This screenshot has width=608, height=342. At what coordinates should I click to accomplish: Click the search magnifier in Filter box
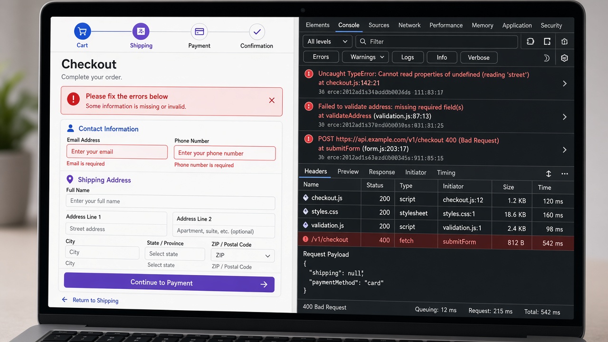click(363, 41)
